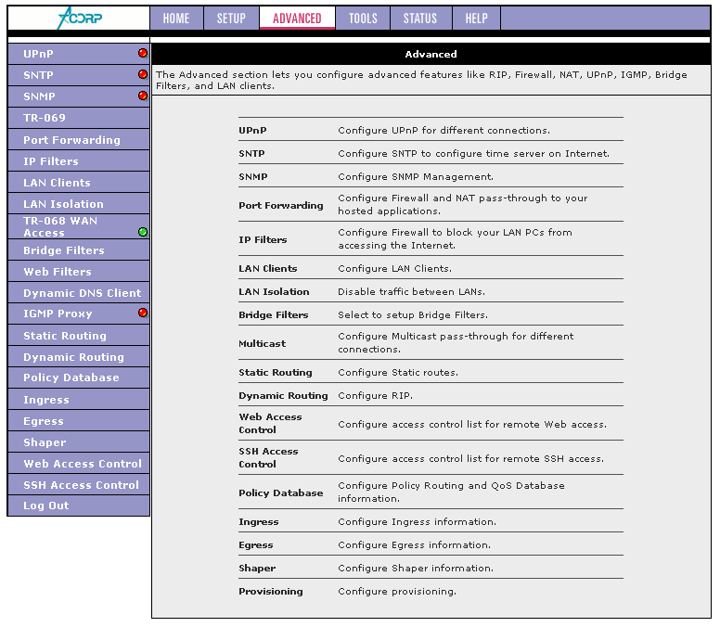The image size is (720, 627).
Task: Switch to the SETUP tab
Action: pyautogui.click(x=231, y=19)
